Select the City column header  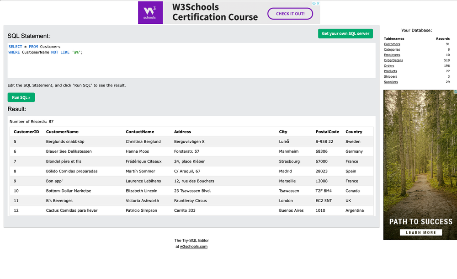pos(283,132)
